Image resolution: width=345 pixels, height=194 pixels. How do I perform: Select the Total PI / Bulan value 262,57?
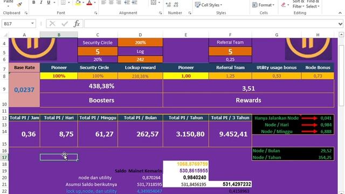click(x=140, y=134)
